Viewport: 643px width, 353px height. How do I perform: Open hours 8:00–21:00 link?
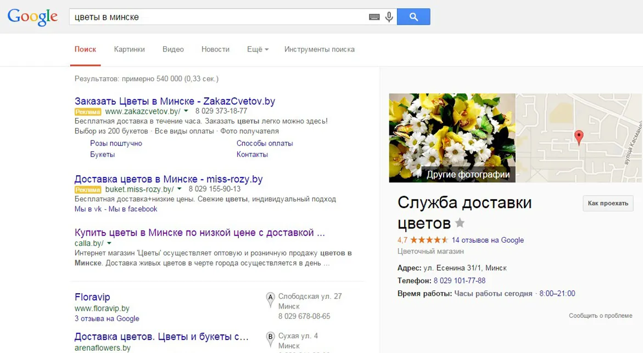557,294
